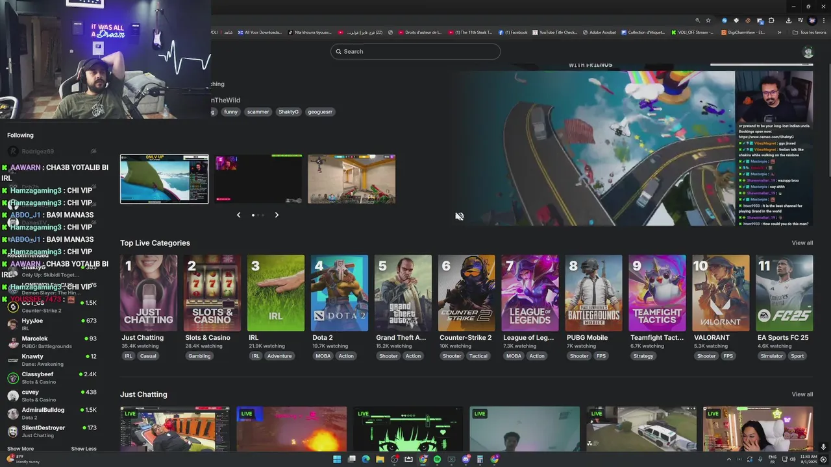Open Adobe Acrobat bookmark
Image resolution: width=831 pixels, height=467 pixels.
click(599, 32)
